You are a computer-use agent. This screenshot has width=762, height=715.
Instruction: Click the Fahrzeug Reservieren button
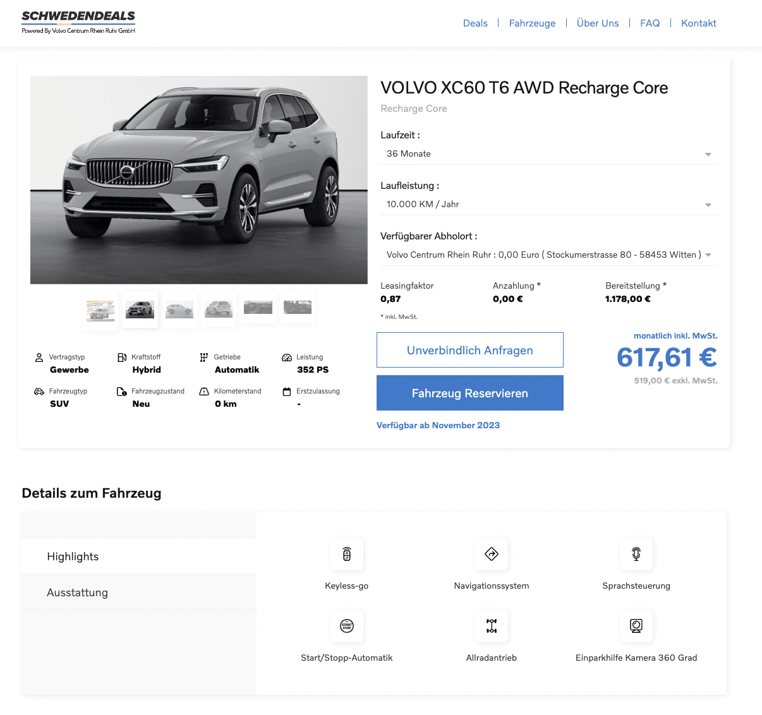pos(470,393)
